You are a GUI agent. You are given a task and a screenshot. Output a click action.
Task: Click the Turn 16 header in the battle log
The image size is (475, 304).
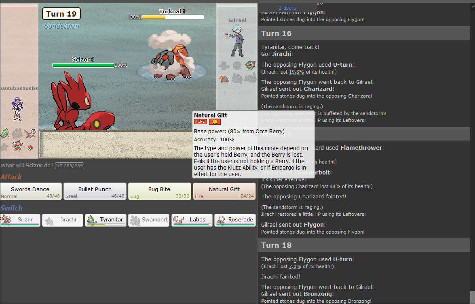pos(364,33)
